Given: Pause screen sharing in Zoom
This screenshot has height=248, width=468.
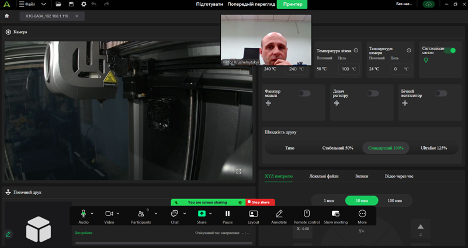Looking at the screenshot, I should click(227, 214).
